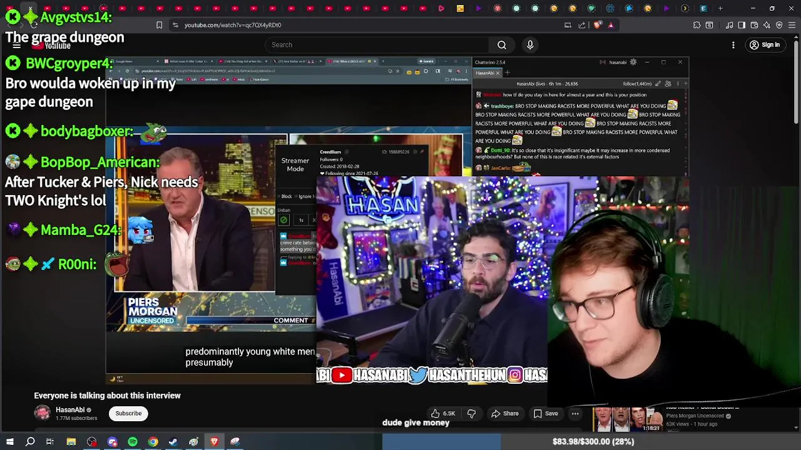The width and height of the screenshot is (801, 450).
Task: Close the HasanAbi tab in Chatterino
Action: tap(497, 73)
